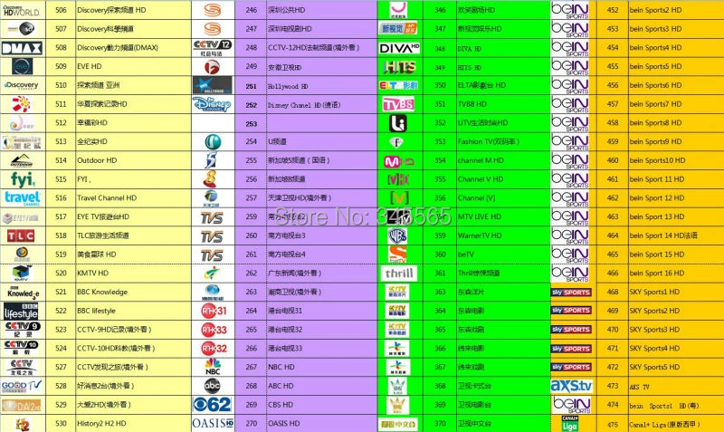724x432 pixels.
Task: Select the "bein Sports10 HD" cell
Action: (676, 160)
